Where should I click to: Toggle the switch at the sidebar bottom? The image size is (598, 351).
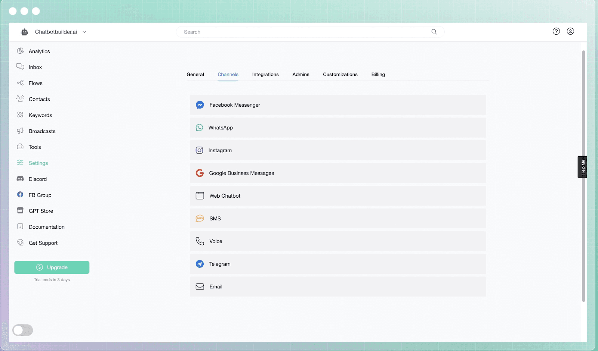tap(23, 330)
